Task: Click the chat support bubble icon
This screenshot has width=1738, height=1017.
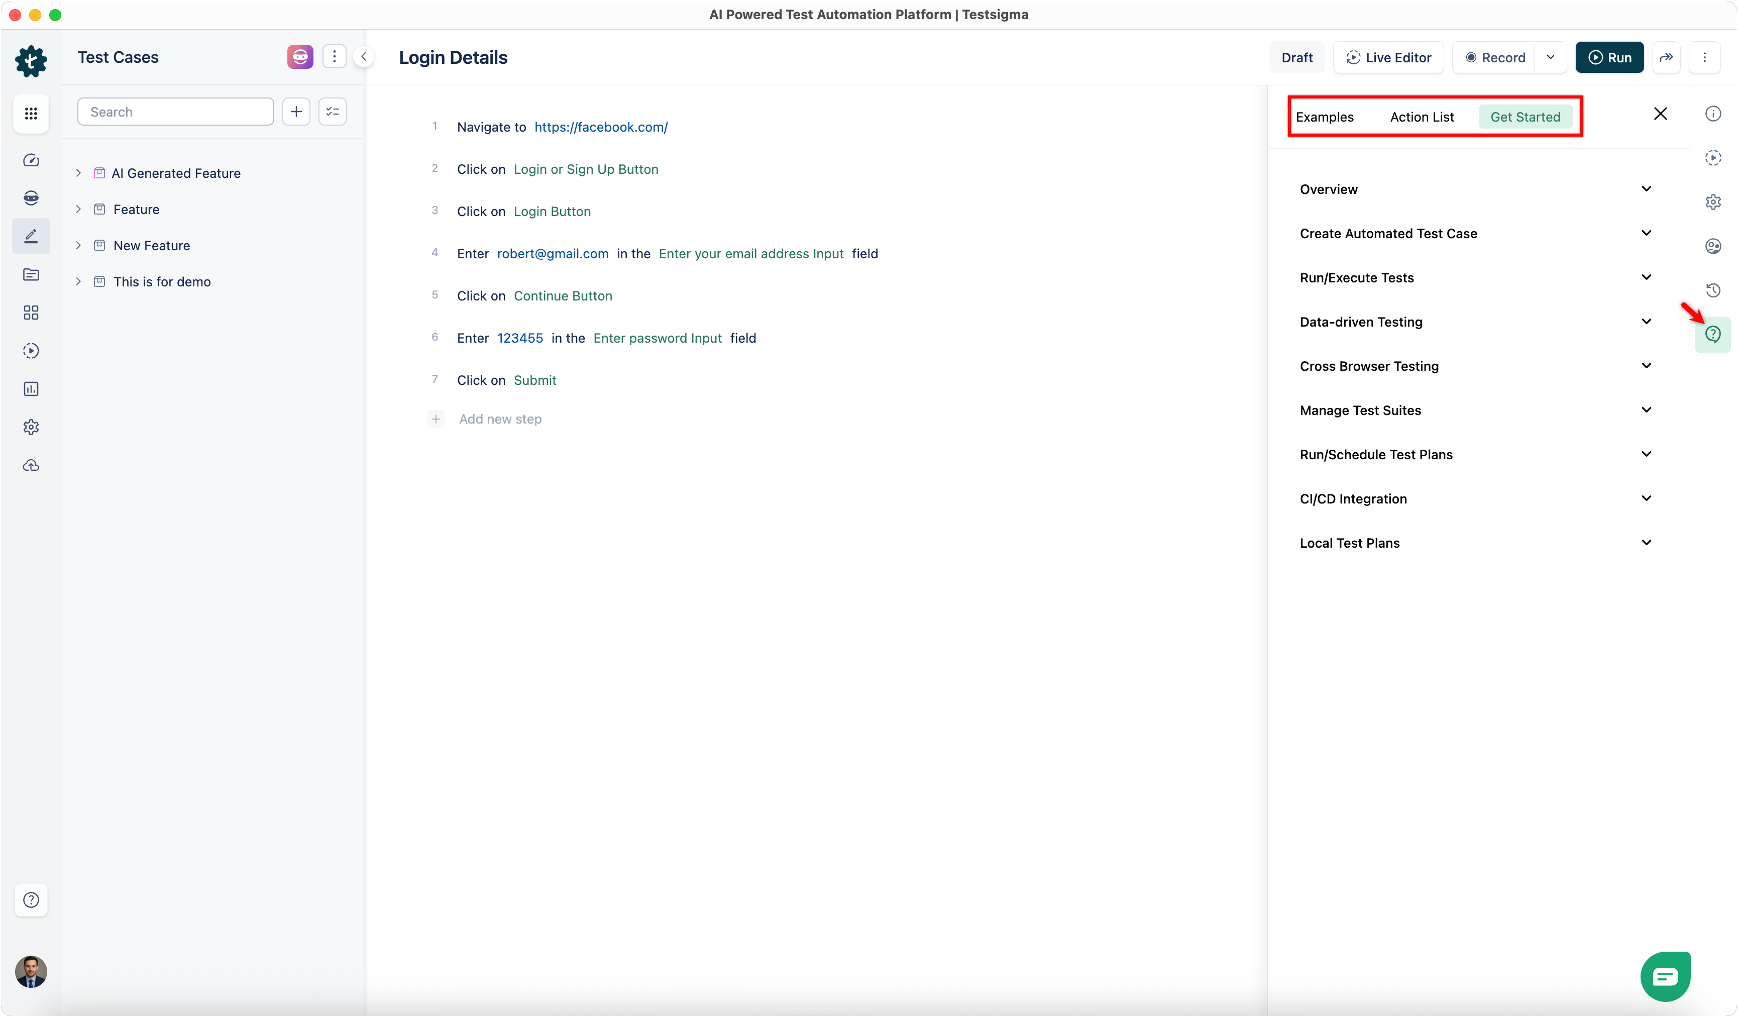Action: pyautogui.click(x=1665, y=976)
